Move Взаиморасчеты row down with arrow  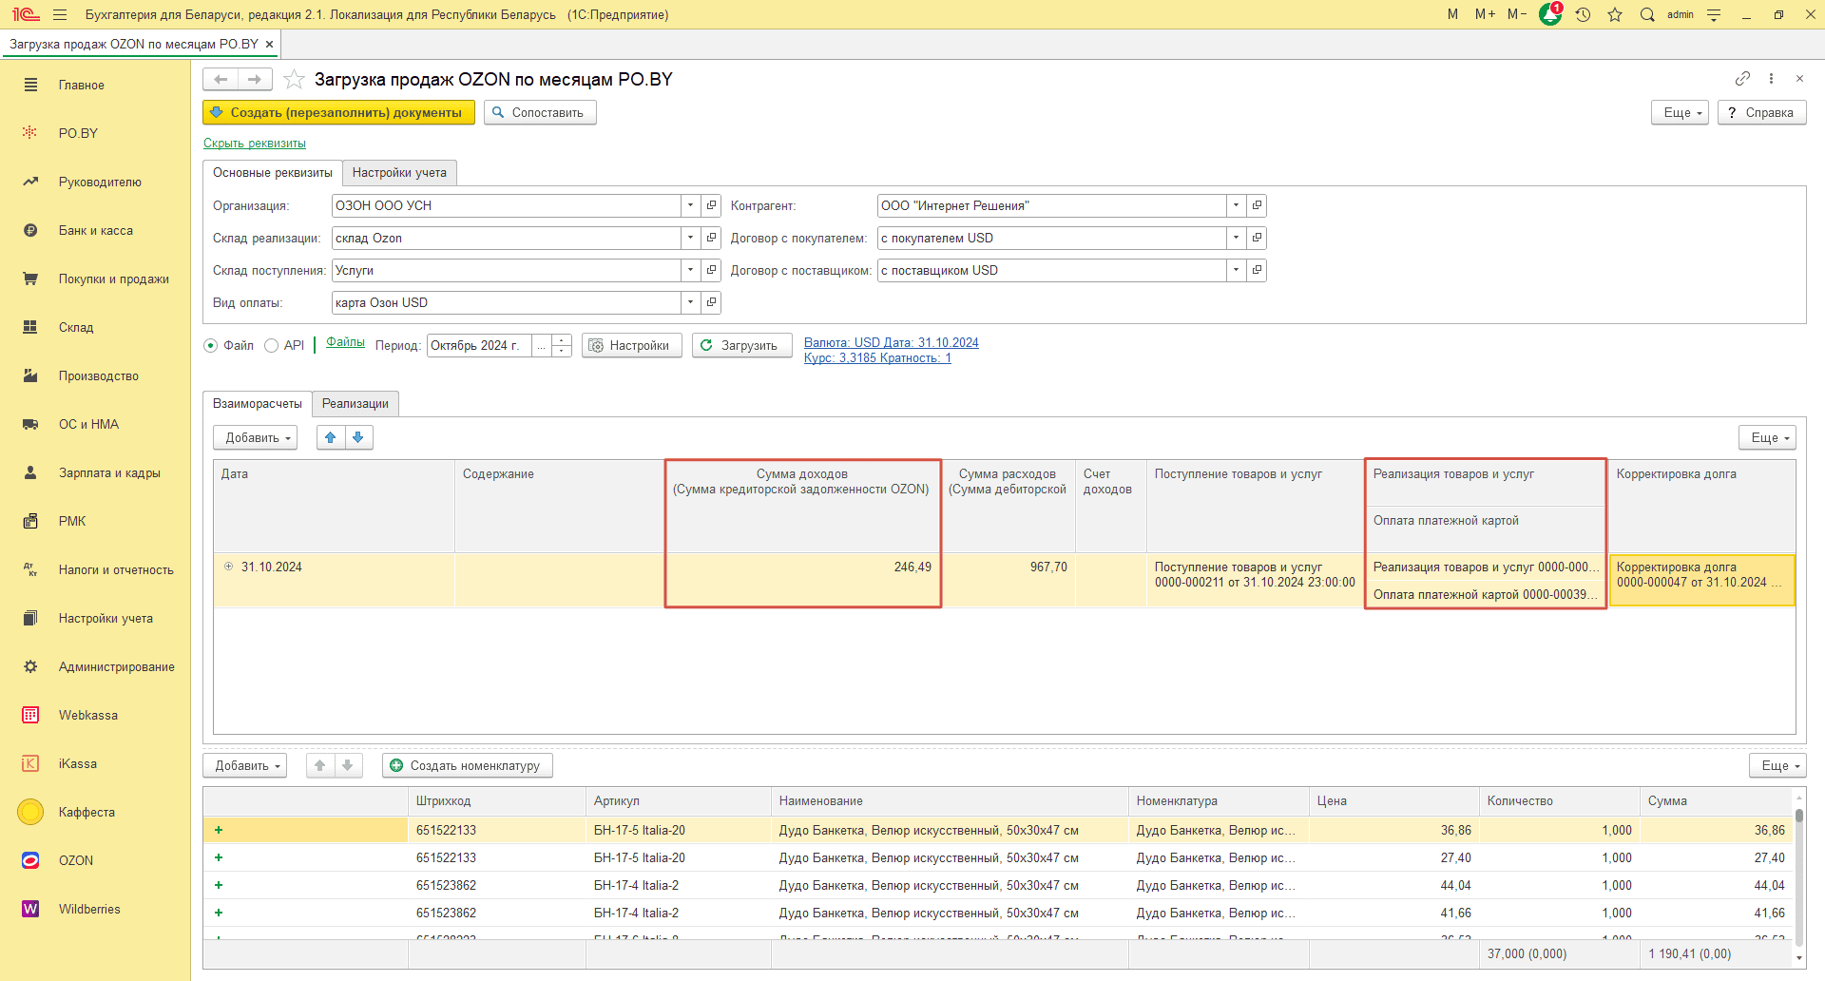click(358, 437)
